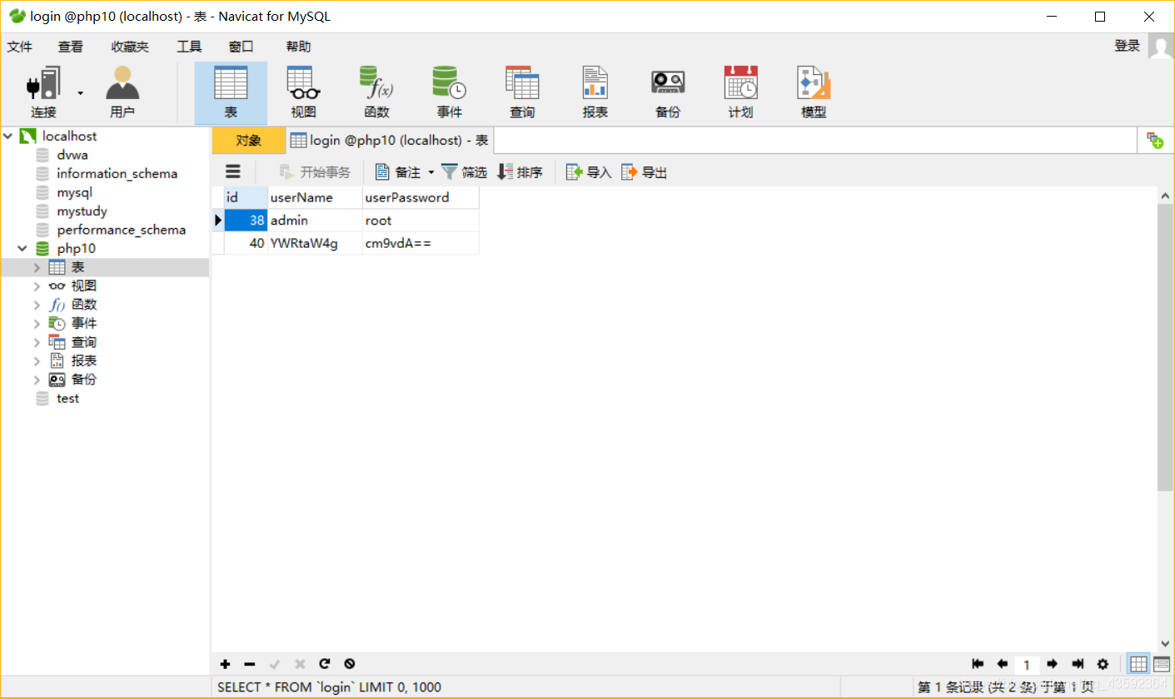Collapse the php10 database node

(x=22, y=248)
